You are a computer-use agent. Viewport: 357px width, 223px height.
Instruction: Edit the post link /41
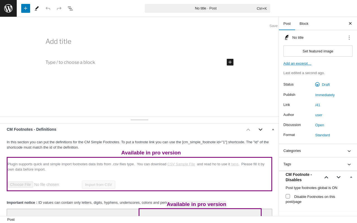click(x=318, y=105)
